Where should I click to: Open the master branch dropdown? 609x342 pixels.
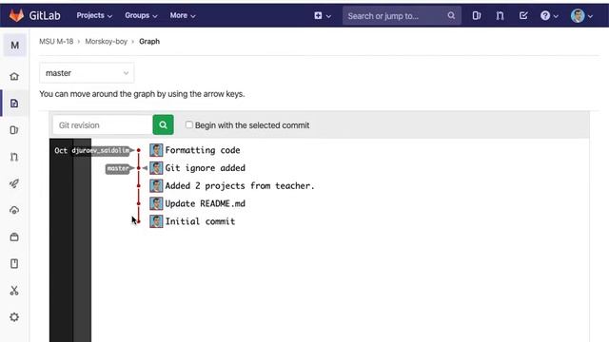coord(87,73)
